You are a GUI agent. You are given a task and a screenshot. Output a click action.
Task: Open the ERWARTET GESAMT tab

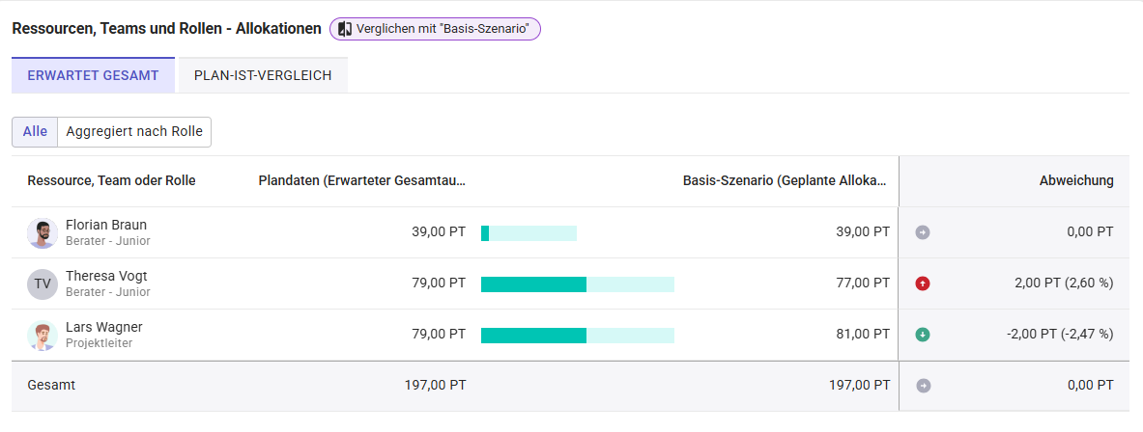point(93,76)
